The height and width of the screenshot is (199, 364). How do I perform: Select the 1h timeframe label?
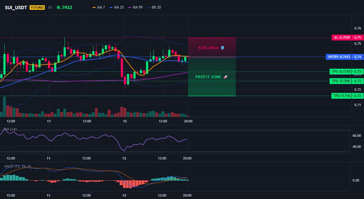50,7
